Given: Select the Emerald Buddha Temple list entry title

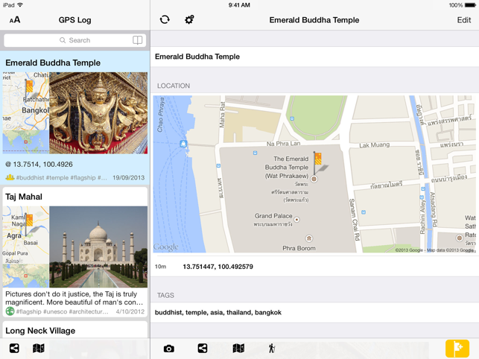Looking at the screenshot, I should (53, 63).
